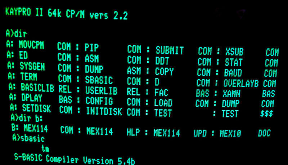Click the 'A>dir b:' command line
This screenshot has width=288, height=165.
click(x=26, y=118)
